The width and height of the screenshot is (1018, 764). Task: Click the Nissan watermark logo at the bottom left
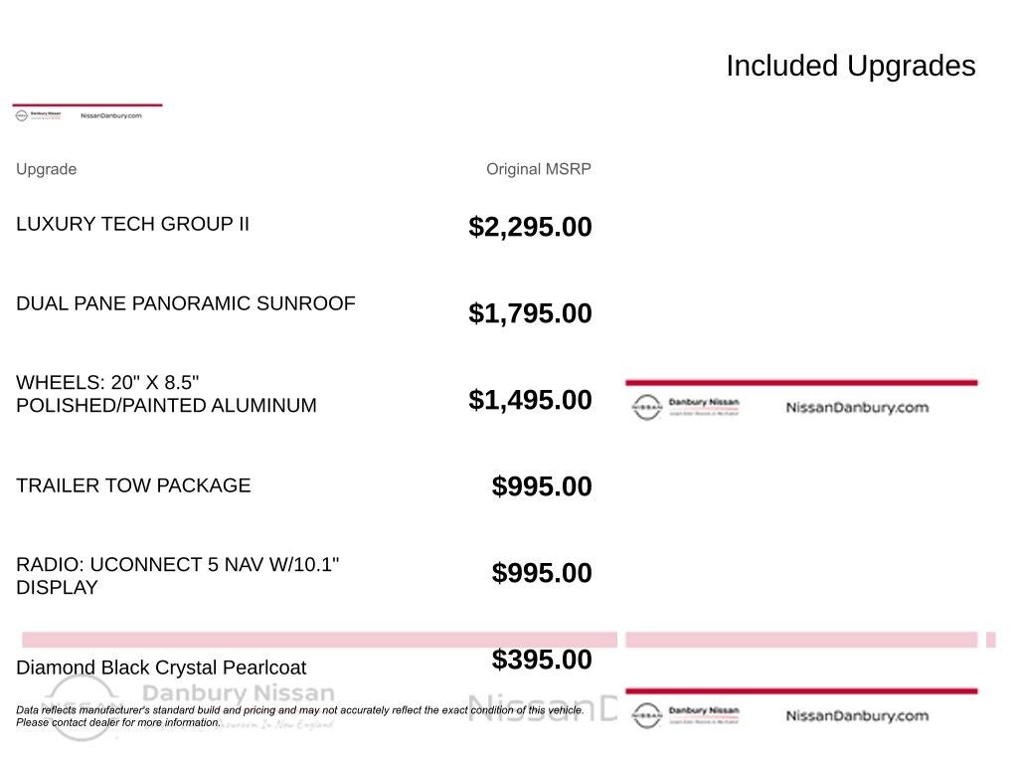tap(81, 707)
